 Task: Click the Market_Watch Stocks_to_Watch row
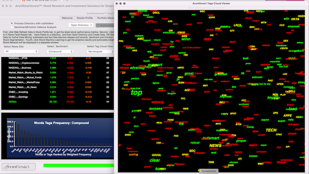57,72
